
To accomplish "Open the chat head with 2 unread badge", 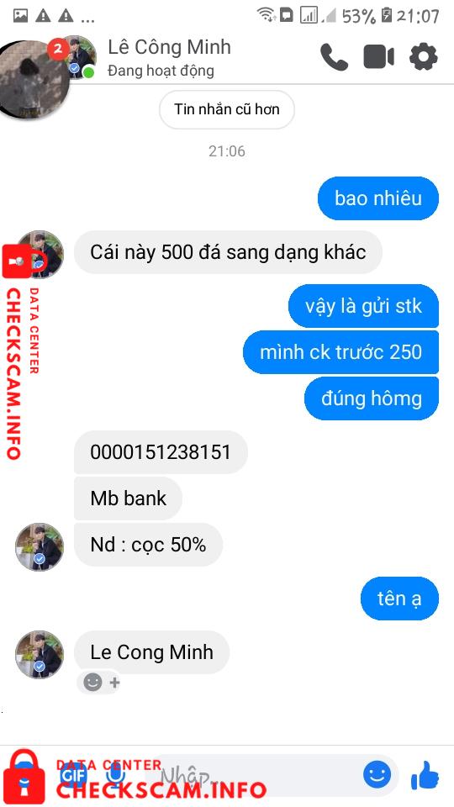I will tap(32, 78).
